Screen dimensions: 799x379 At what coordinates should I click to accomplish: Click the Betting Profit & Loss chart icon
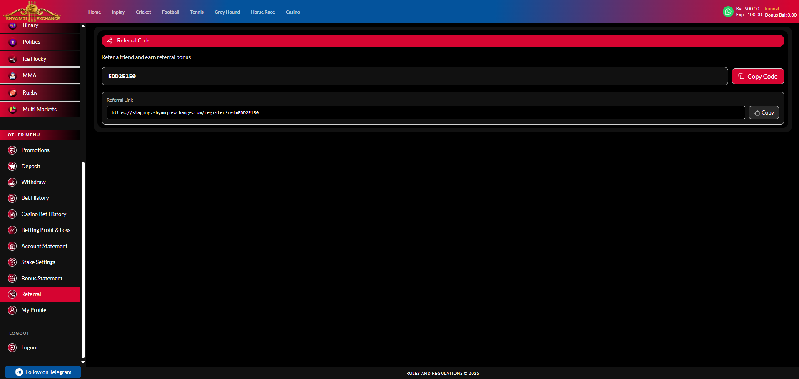click(12, 230)
